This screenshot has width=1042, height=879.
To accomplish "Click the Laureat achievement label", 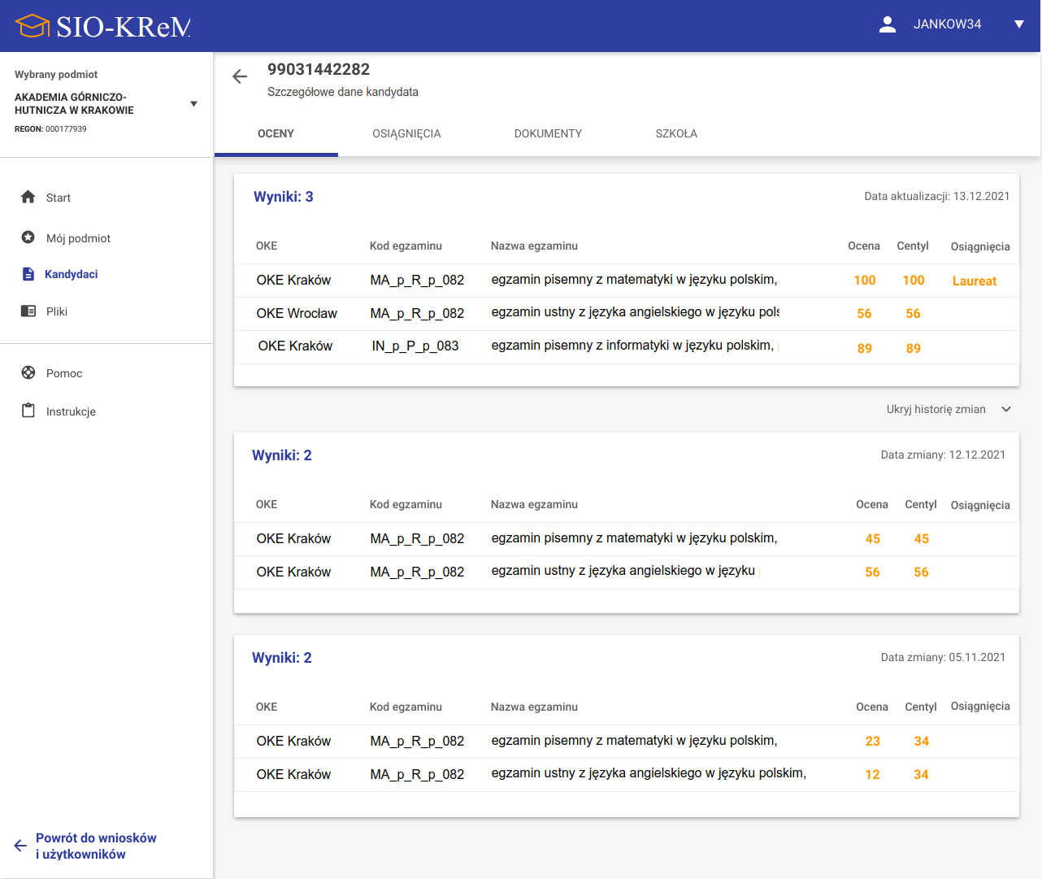I will [x=974, y=281].
